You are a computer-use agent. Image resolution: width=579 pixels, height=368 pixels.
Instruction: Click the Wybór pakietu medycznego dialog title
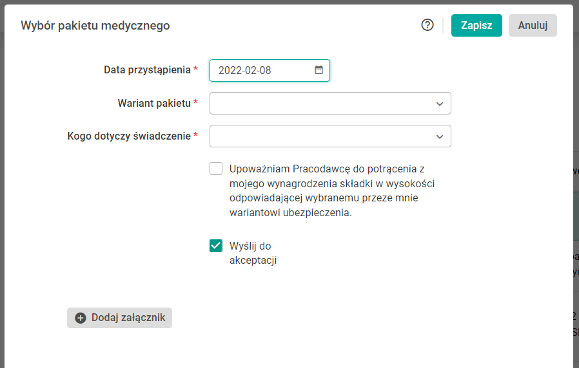tap(95, 26)
